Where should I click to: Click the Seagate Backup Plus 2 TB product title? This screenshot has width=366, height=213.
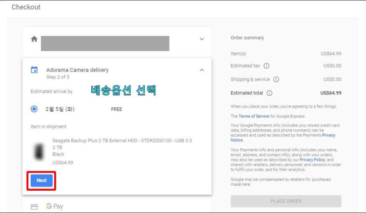[122, 140]
